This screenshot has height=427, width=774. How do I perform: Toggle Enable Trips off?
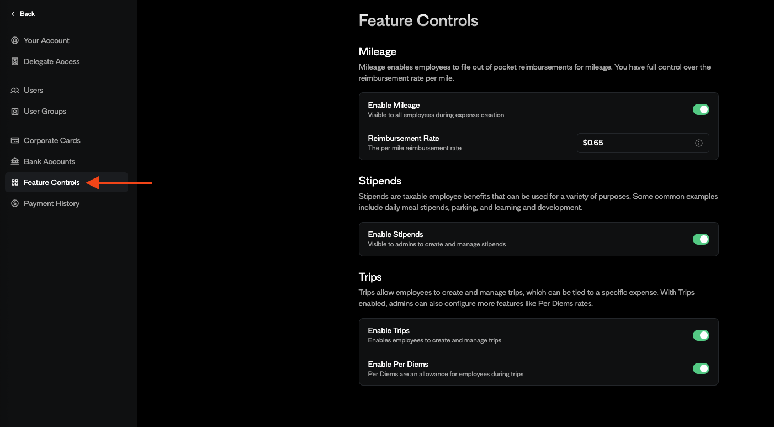click(x=701, y=335)
